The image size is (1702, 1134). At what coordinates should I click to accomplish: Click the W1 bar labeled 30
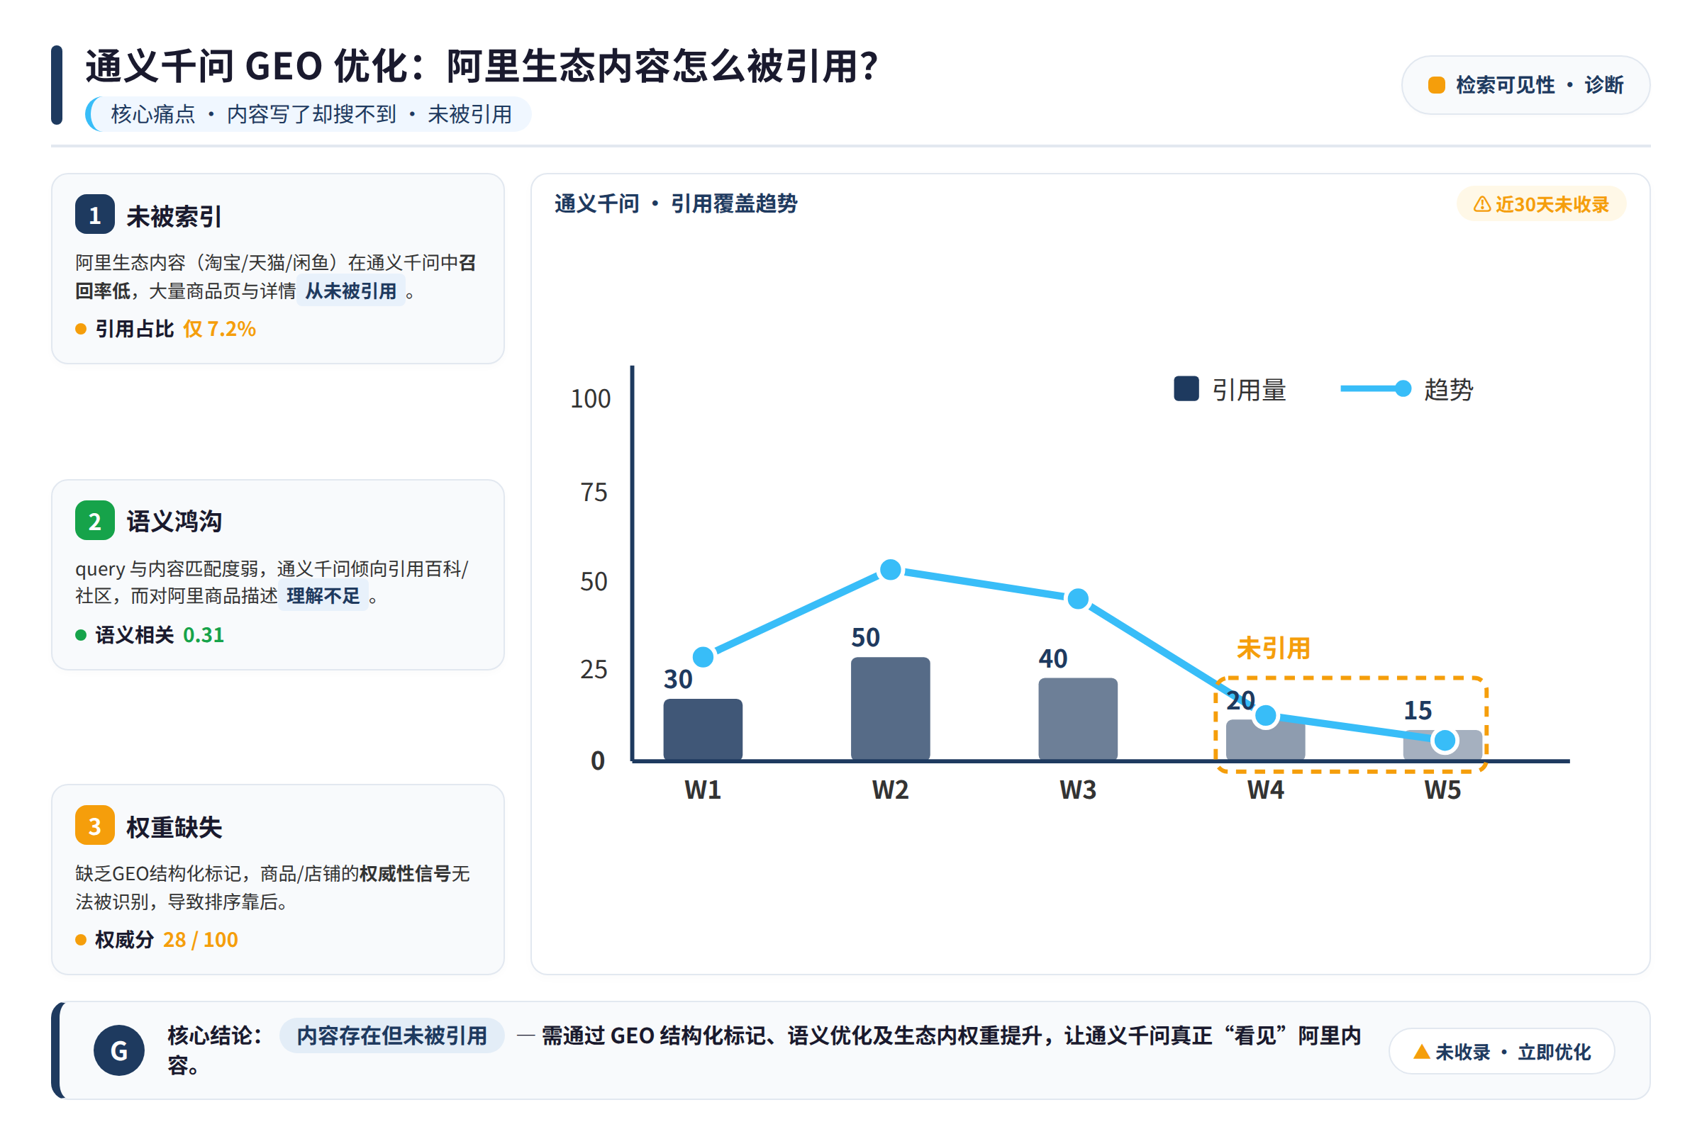703,730
